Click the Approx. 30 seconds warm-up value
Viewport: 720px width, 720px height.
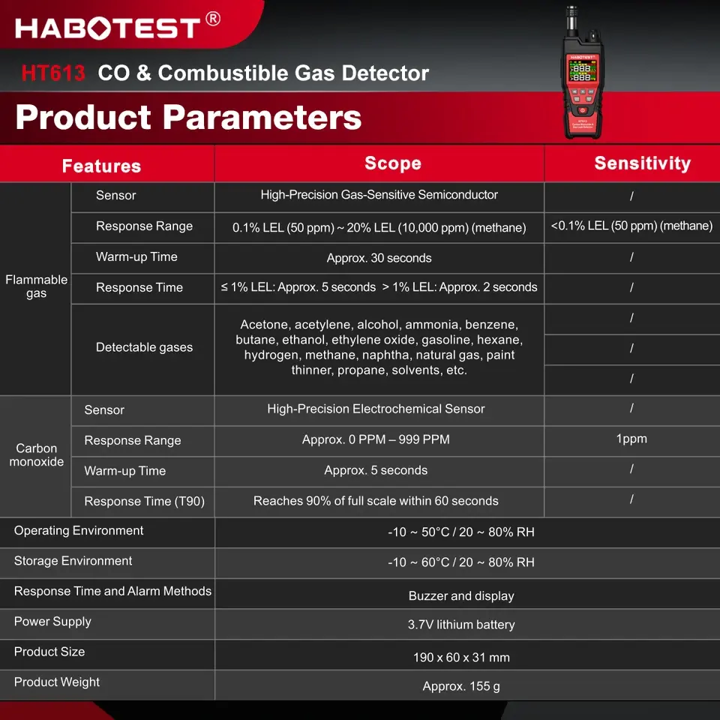click(x=379, y=258)
